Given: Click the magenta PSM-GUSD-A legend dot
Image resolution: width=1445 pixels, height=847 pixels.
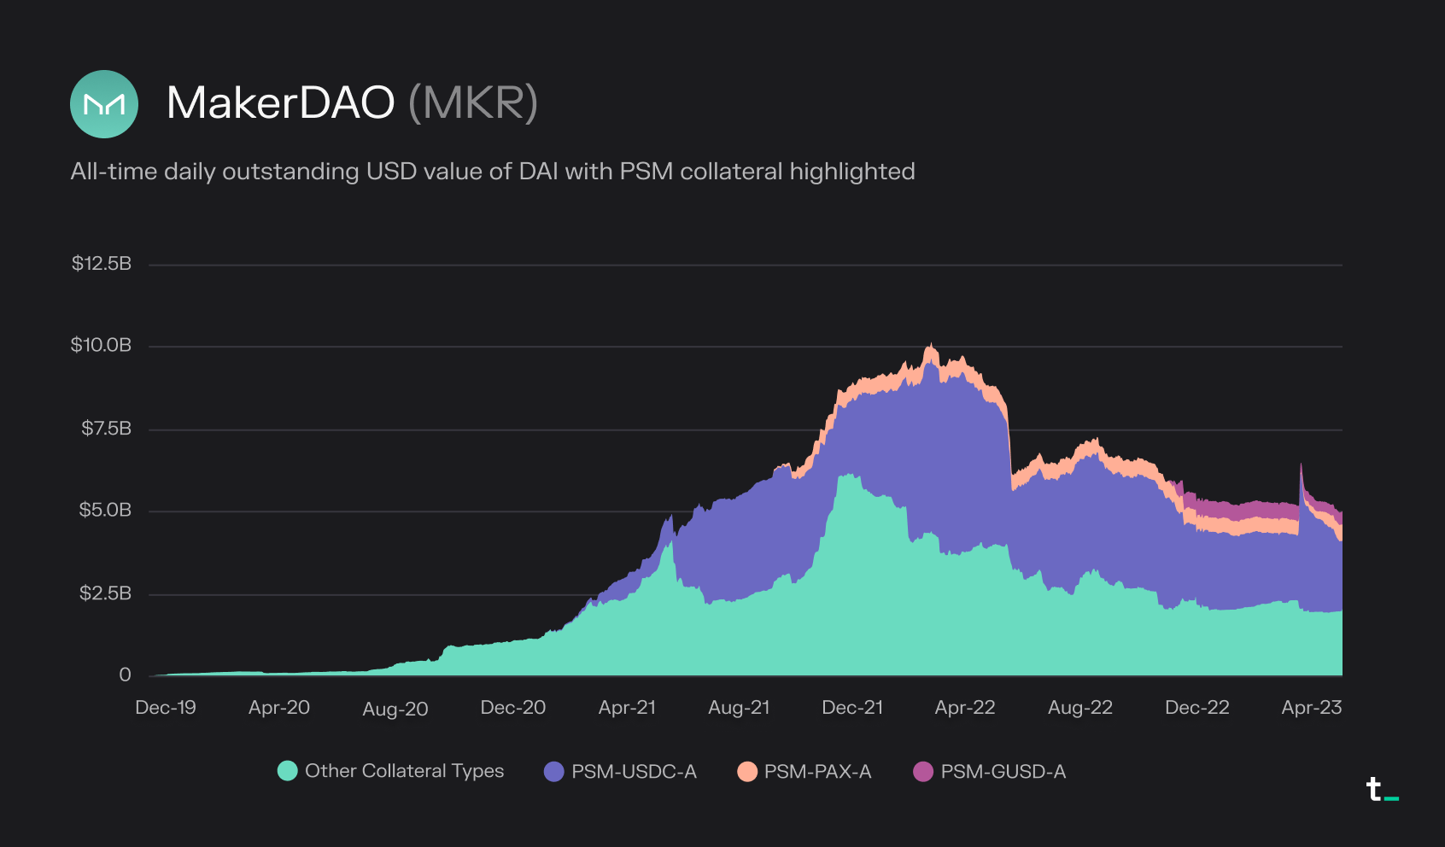Looking at the screenshot, I should coord(923,772).
